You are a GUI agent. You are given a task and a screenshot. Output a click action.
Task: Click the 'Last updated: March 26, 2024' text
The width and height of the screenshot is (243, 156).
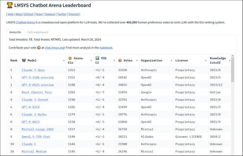[82, 39]
